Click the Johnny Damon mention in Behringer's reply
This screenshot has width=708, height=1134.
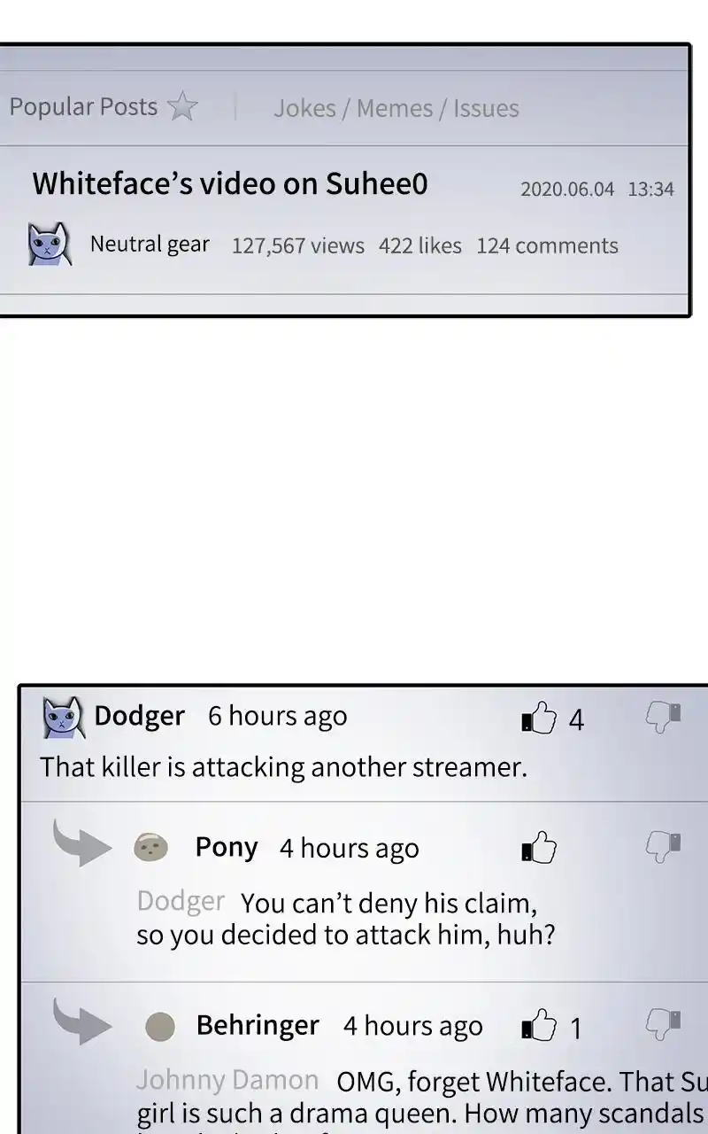pyautogui.click(x=227, y=1080)
